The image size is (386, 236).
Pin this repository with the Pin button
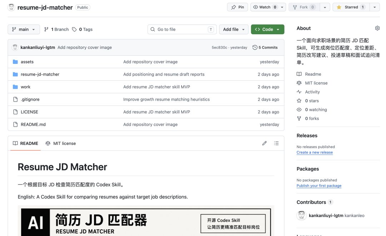[238, 7]
